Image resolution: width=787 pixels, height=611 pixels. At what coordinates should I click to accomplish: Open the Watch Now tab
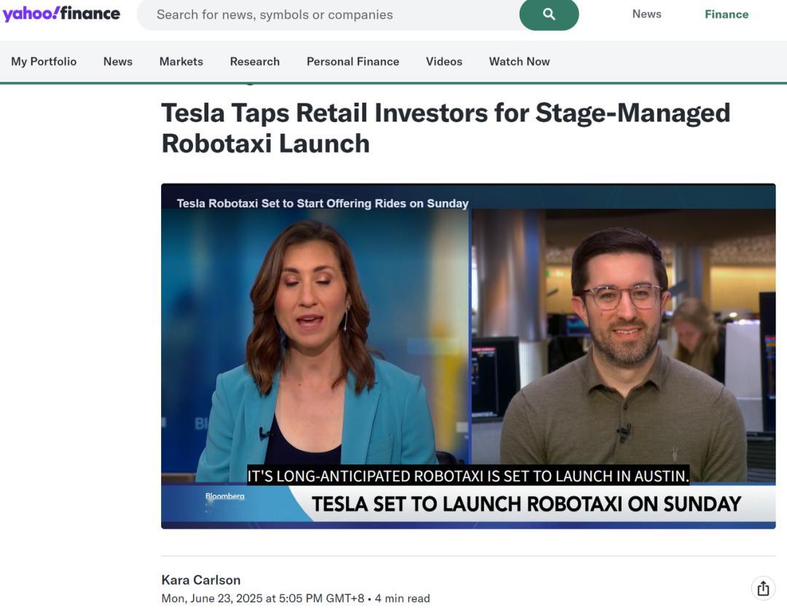tap(520, 61)
